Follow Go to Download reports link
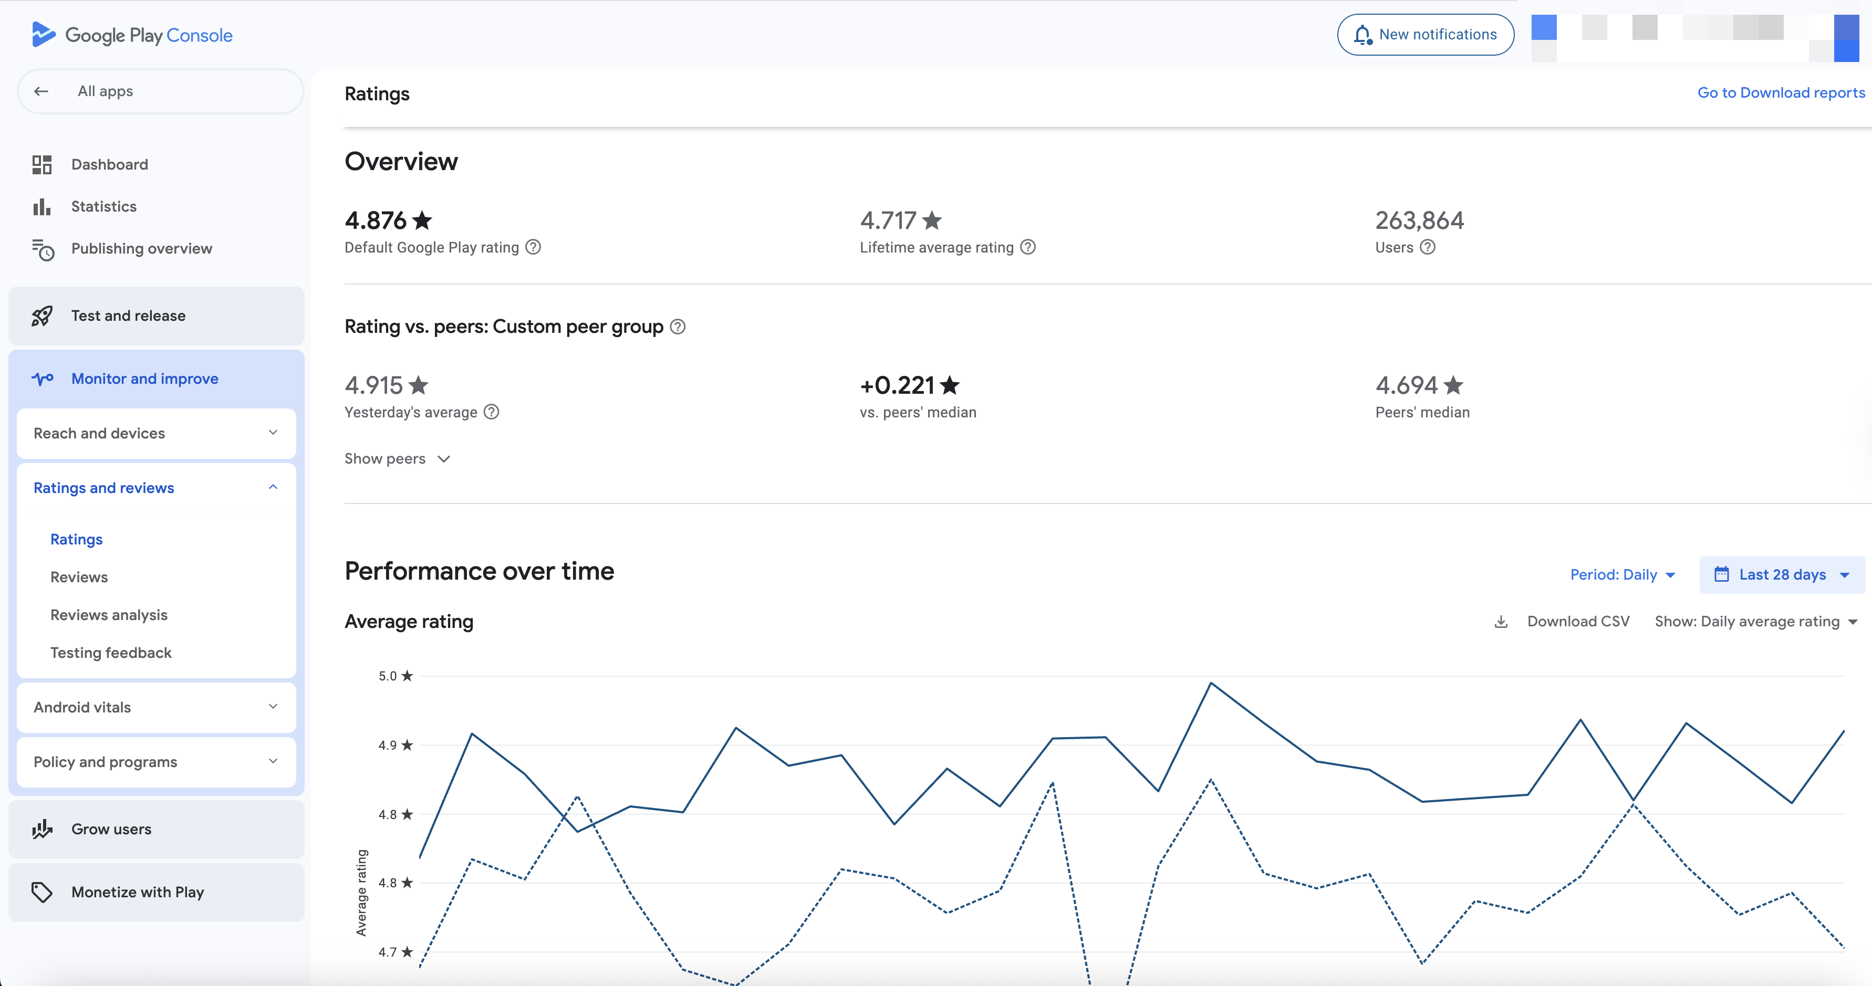This screenshot has width=1872, height=986. tap(1781, 93)
